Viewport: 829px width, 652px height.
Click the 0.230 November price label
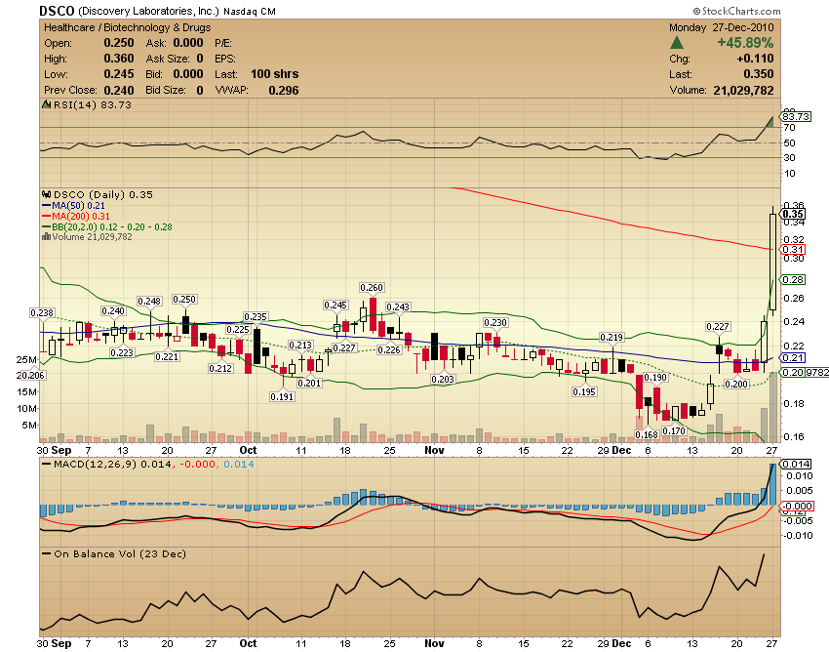tap(495, 322)
